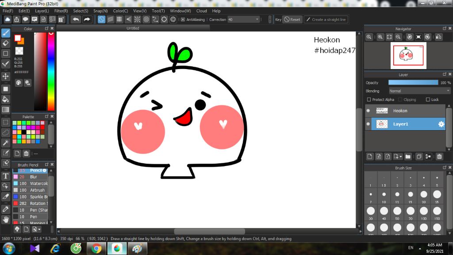453x255 pixels.
Task: Select the Eraser tool
Action: click(x=6, y=43)
